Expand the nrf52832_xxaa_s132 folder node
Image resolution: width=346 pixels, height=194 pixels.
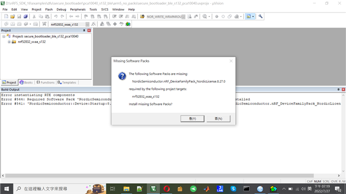[9, 42]
